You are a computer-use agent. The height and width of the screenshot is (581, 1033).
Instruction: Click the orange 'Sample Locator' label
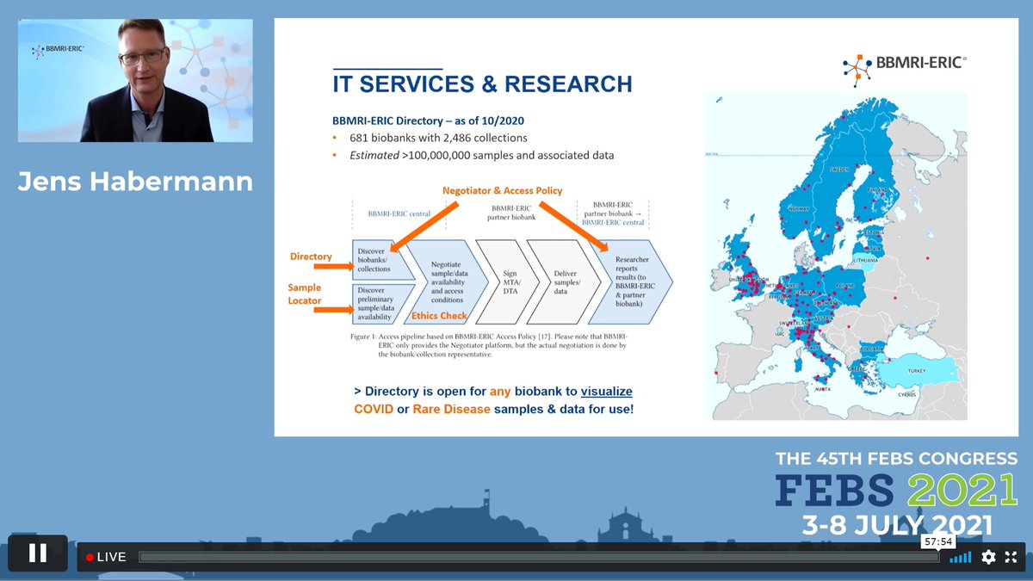tap(305, 294)
